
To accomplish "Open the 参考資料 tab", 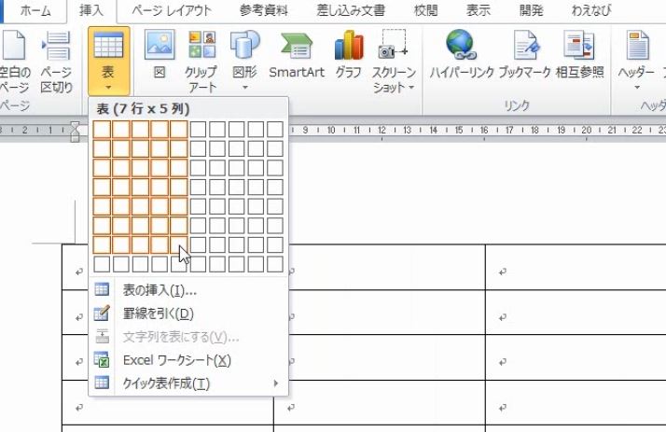I will coord(263,10).
